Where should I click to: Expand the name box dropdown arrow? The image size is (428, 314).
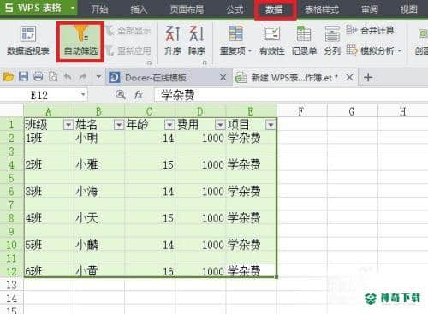click(x=83, y=94)
